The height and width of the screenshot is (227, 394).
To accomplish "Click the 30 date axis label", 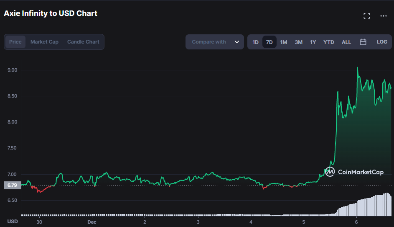I will click(x=39, y=222).
